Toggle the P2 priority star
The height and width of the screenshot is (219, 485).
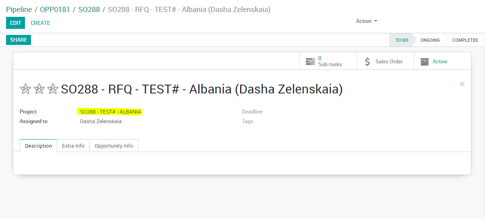[39, 89]
